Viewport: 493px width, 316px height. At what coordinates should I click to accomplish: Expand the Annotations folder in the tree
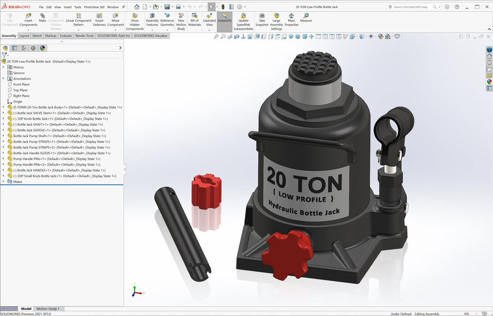4,78
